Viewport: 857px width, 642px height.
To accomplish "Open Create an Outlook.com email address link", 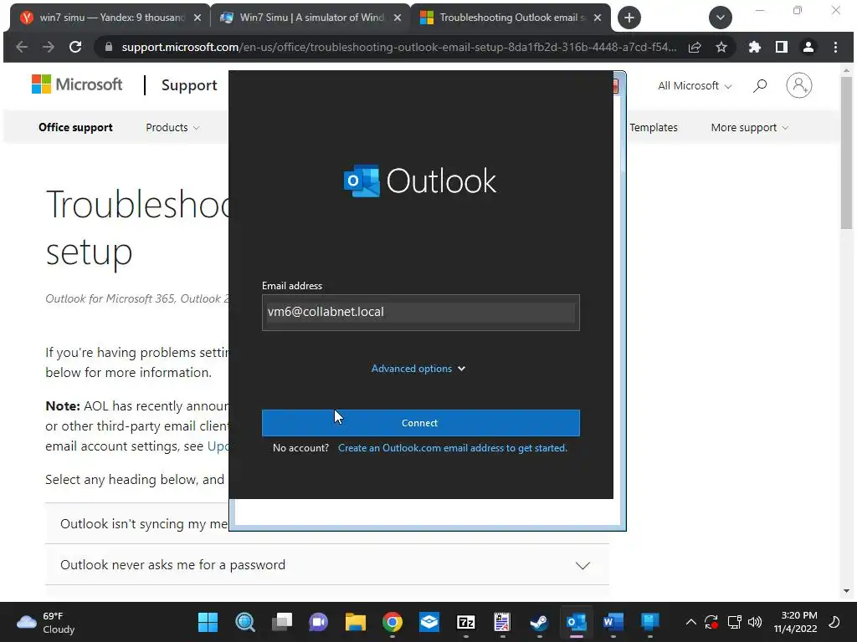I will pyautogui.click(x=453, y=448).
